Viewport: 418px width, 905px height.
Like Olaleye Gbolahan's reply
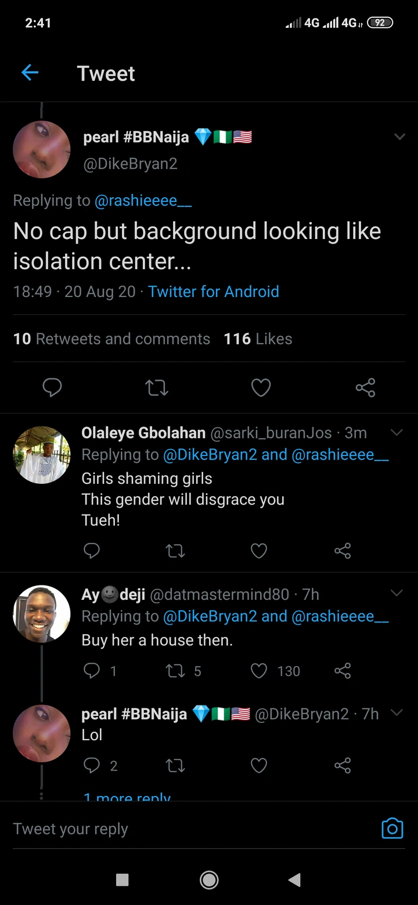[x=258, y=550]
